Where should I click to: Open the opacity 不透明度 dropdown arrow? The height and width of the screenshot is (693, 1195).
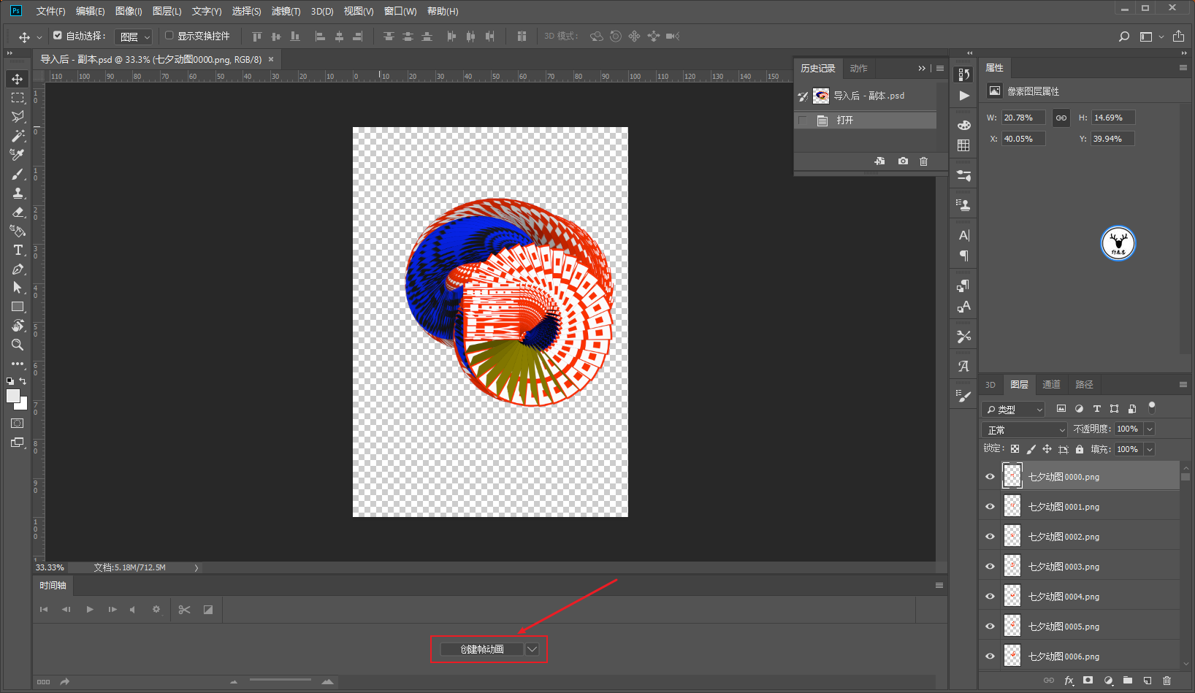coord(1149,429)
